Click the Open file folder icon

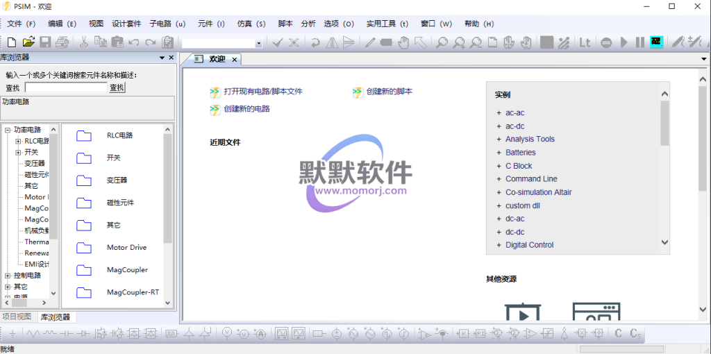tap(28, 42)
